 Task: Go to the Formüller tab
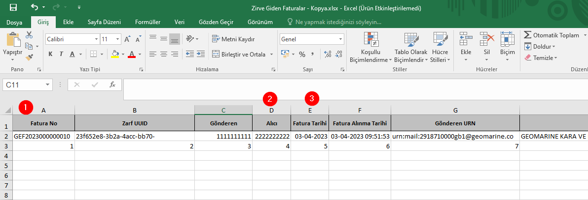pos(148,22)
